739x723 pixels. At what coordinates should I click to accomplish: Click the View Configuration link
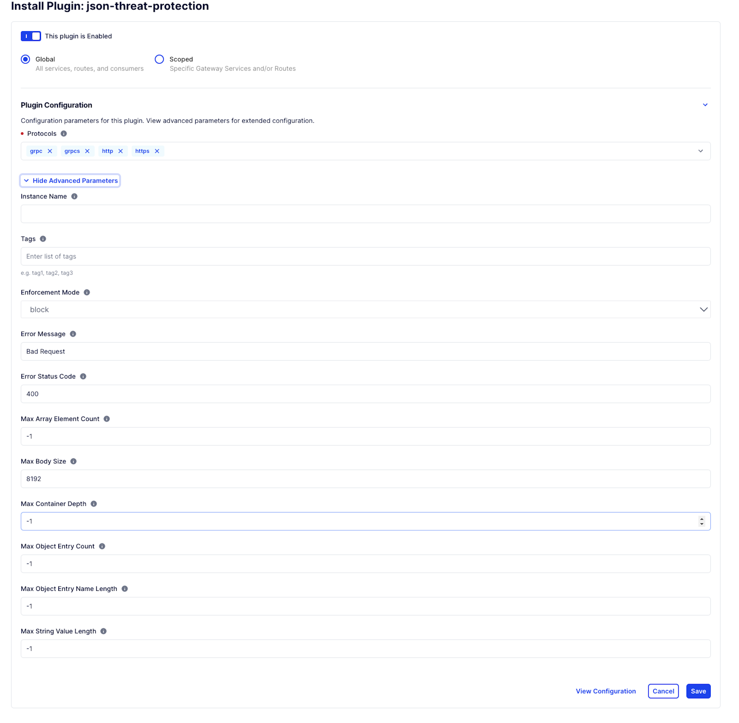pyautogui.click(x=606, y=691)
